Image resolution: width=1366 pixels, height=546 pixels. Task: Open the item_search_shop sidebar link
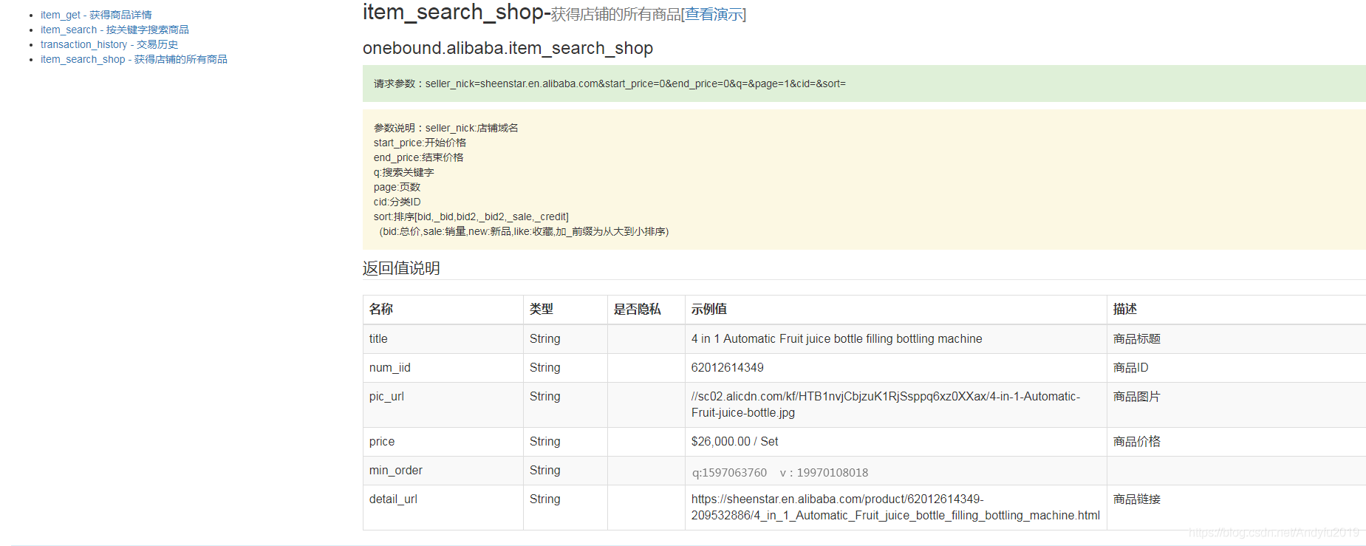(134, 59)
